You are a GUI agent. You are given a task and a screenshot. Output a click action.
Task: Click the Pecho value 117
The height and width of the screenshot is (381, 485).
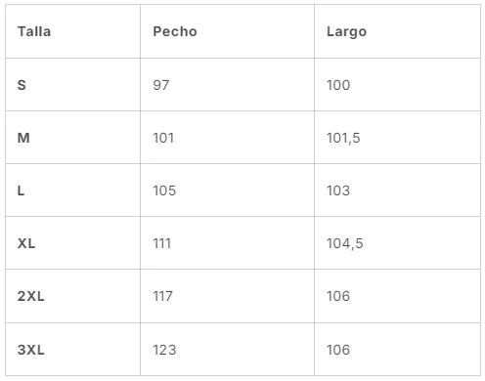click(163, 296)
